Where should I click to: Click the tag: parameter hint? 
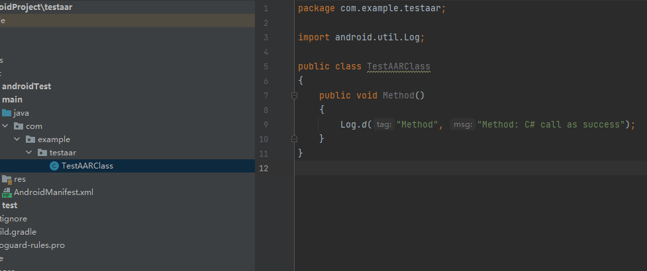point(384,124)
